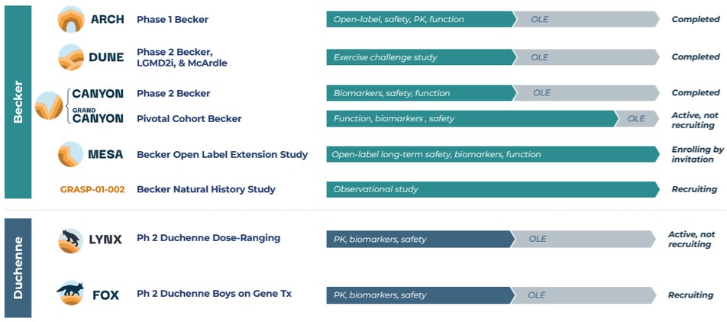Click the CANYON study canyon icon
Screen dimensions: 727x322
click(48, 105)
